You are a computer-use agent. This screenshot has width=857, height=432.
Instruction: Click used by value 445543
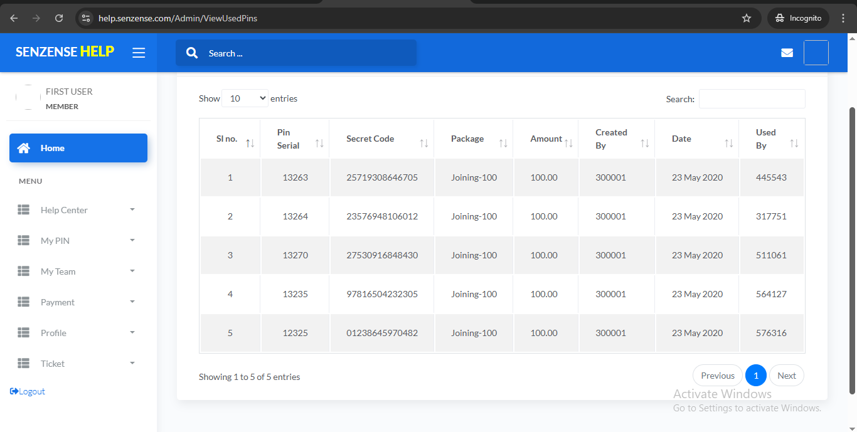[x=771, y=177]
